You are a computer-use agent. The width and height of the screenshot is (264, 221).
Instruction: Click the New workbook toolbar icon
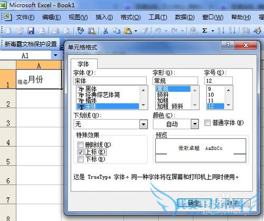pyautogui.click(x=8, y=31)
